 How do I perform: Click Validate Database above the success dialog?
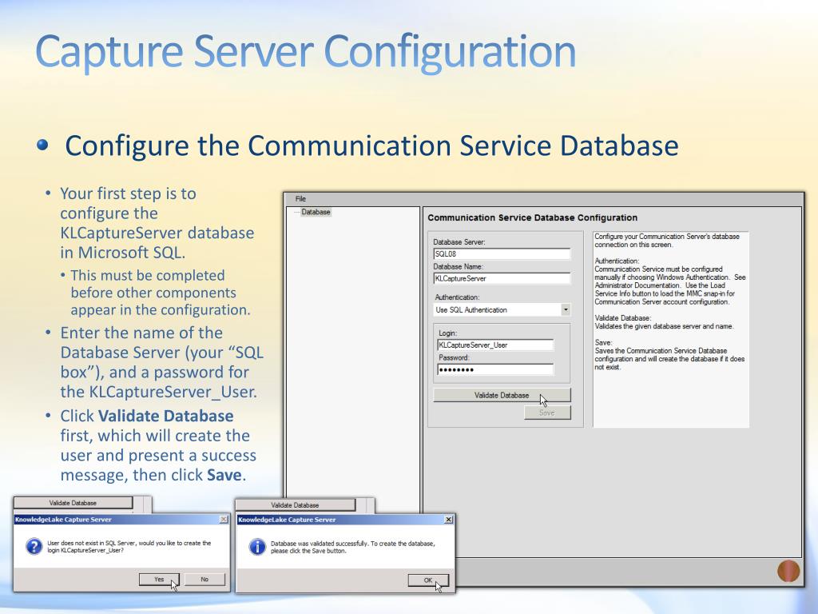[296, 505]
